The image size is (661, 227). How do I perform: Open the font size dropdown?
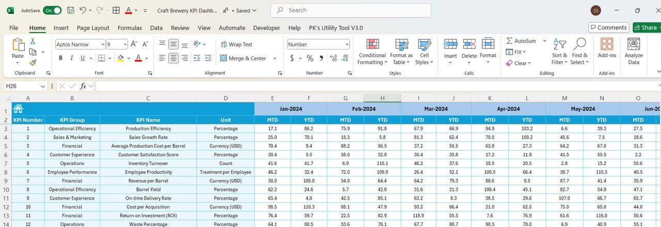[124, 44]
